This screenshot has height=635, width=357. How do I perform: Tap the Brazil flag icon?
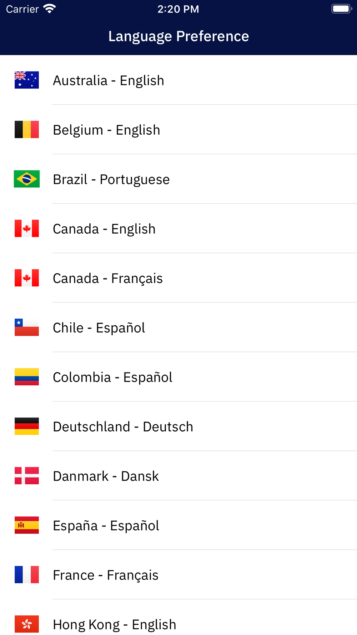click(x=27, y=179)
